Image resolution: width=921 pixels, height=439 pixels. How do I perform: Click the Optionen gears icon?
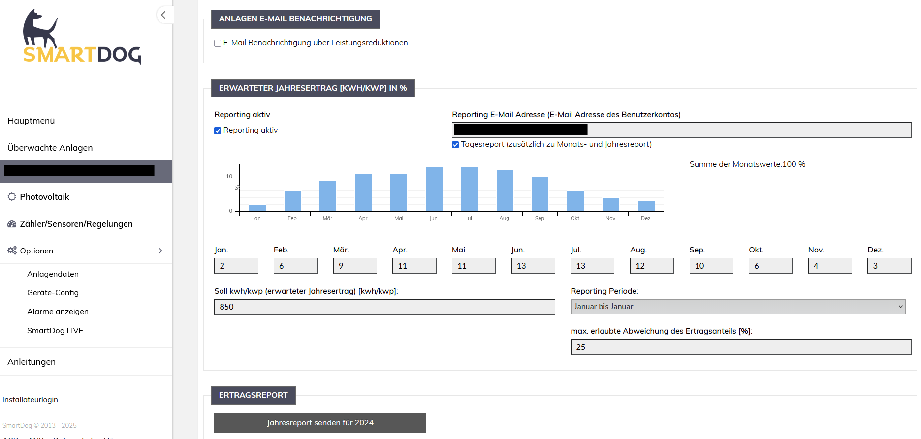click(x=12, y=251)
